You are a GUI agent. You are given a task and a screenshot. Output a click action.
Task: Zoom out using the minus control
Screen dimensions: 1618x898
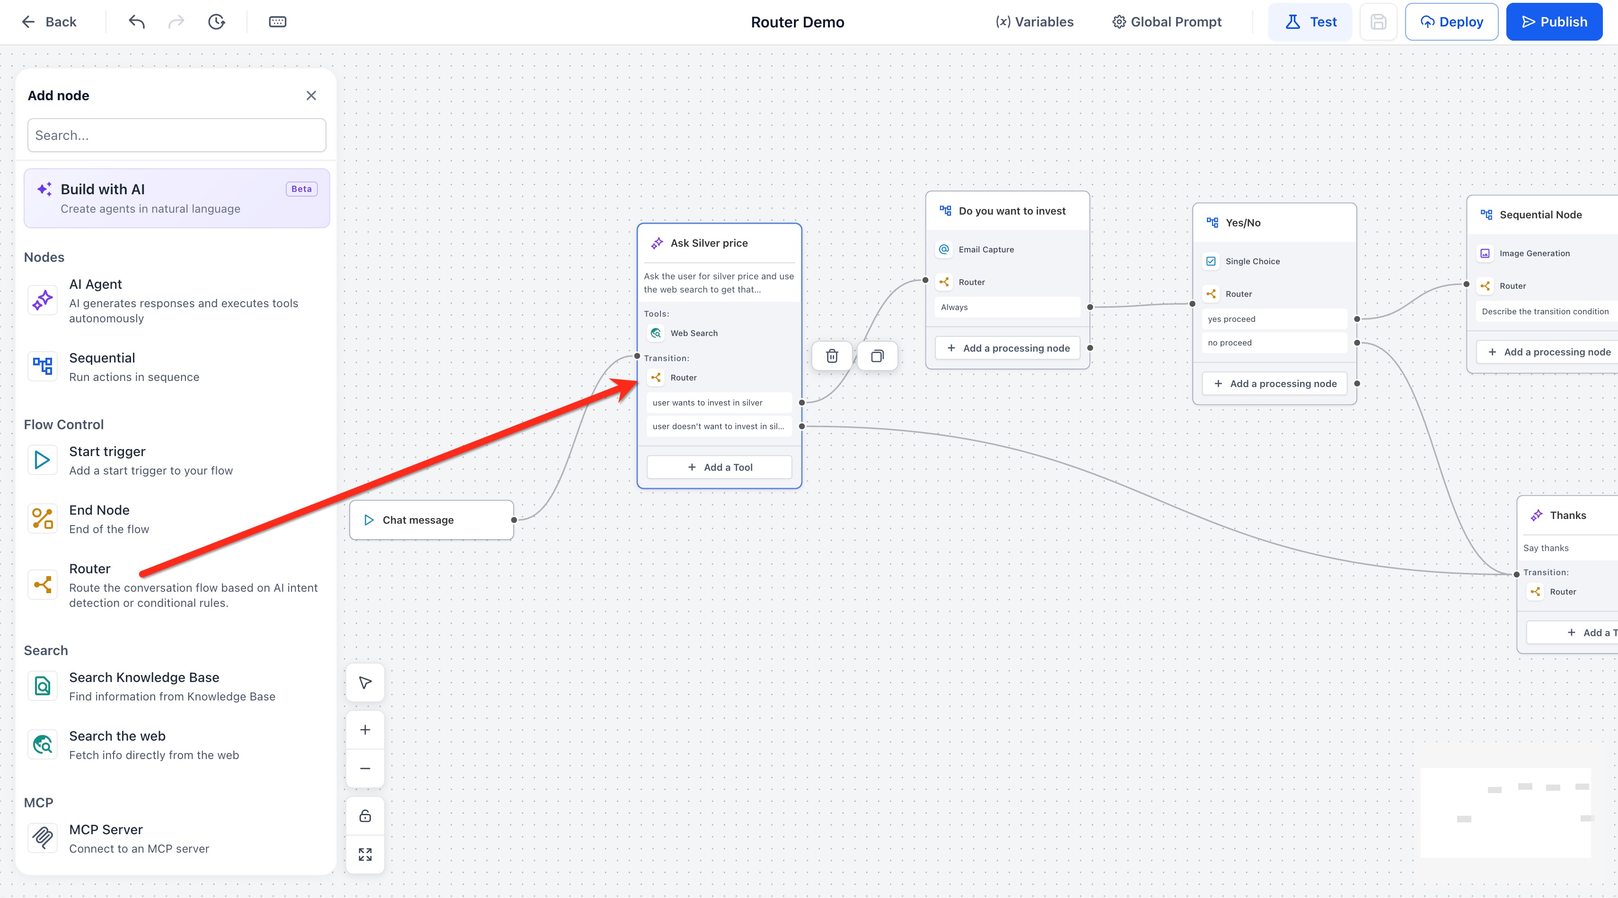coord(365,768)
